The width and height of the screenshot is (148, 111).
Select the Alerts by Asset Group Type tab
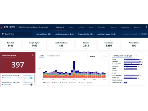pos(122,56)
